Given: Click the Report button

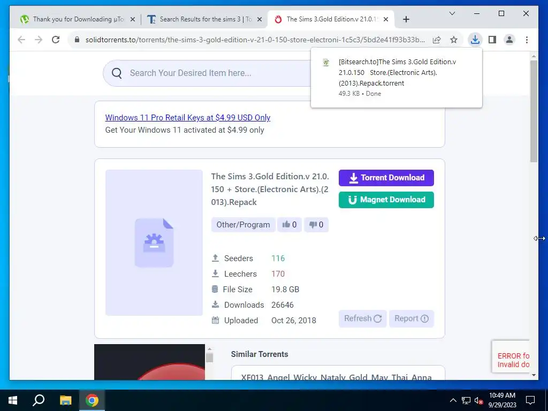Looking at the screenshot, I should coord(412,319).
